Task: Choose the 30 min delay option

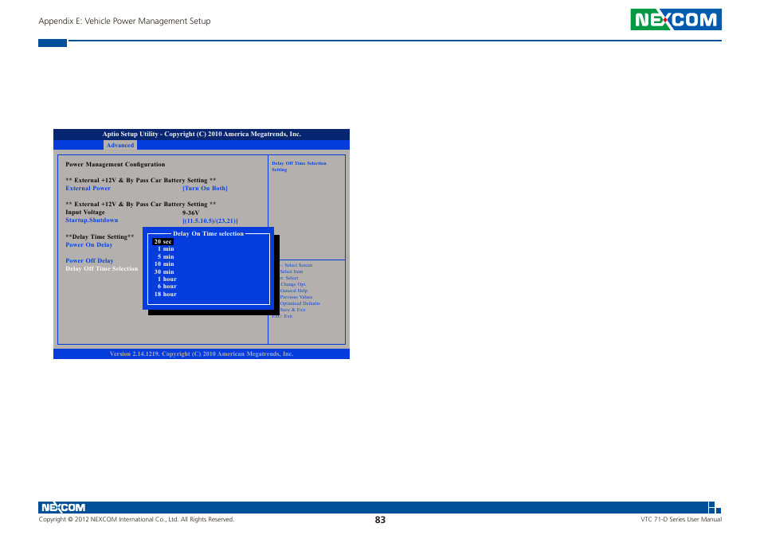Action: pos(164,271)
